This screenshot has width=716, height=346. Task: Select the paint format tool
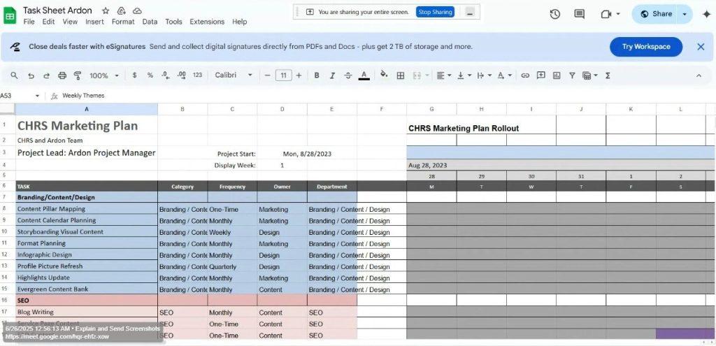click(x=78, y=75)
